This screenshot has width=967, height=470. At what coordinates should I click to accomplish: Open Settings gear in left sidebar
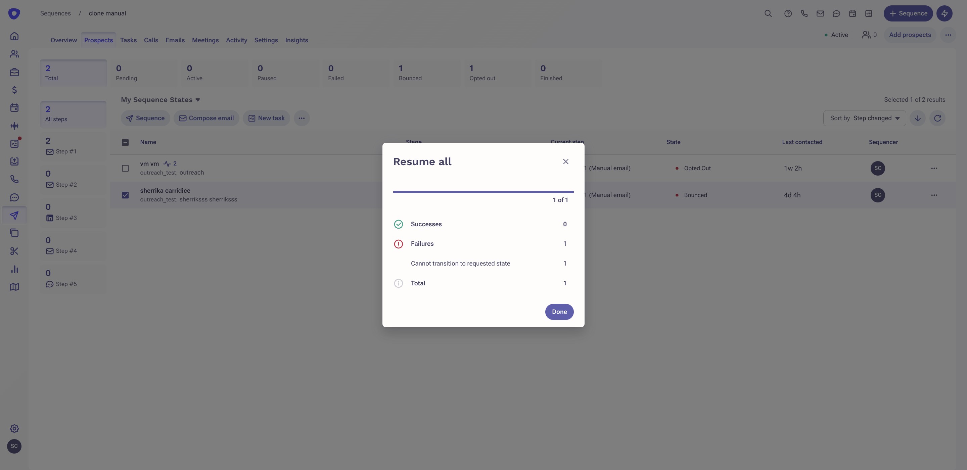(14, 429)
